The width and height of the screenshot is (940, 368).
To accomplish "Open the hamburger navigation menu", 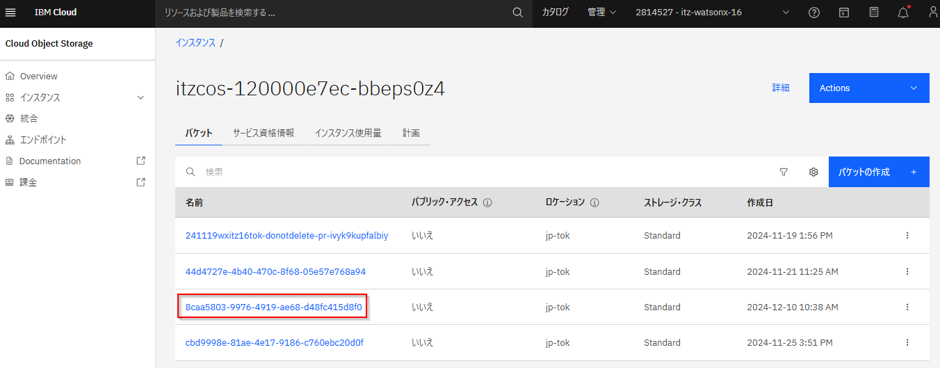I will tap(10, 13).
